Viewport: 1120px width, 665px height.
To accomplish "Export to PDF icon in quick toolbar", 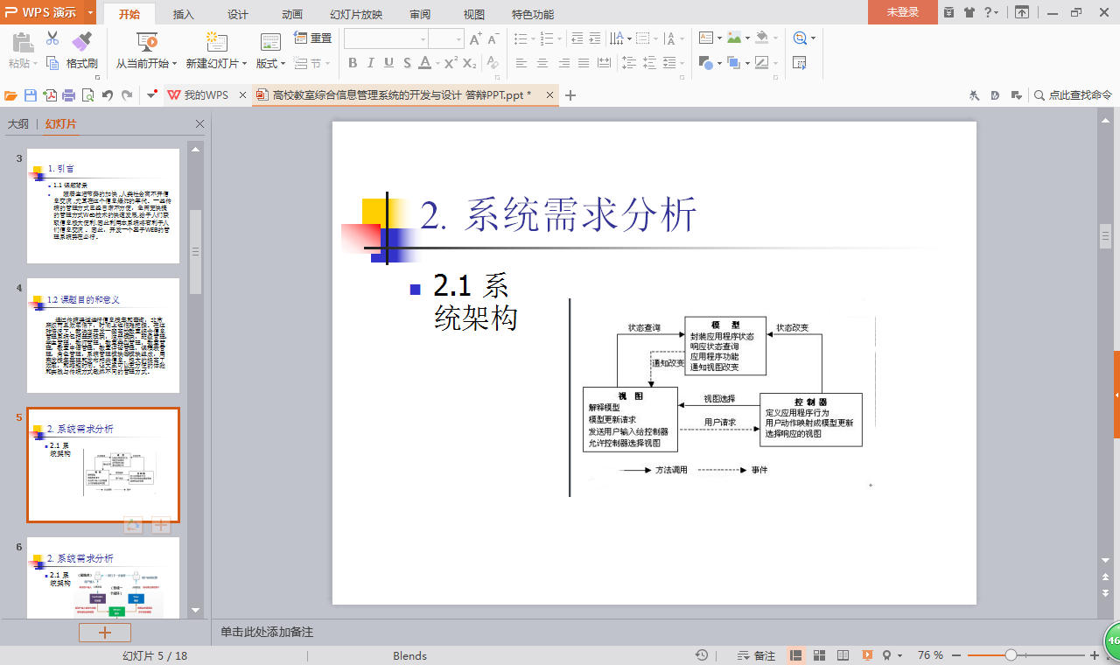I will coord(50,95).
